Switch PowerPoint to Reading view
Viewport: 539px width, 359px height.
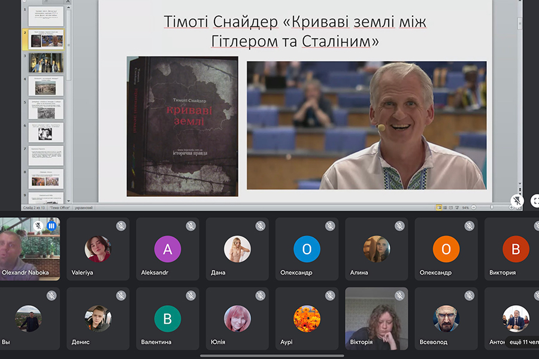pos(450,208)
